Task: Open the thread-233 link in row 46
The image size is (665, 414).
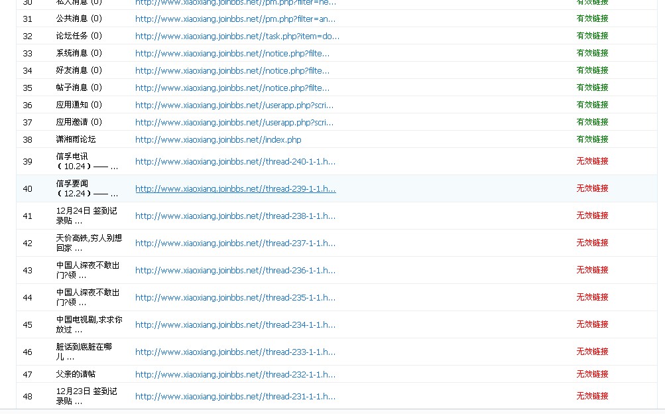Action: point(235,352)
